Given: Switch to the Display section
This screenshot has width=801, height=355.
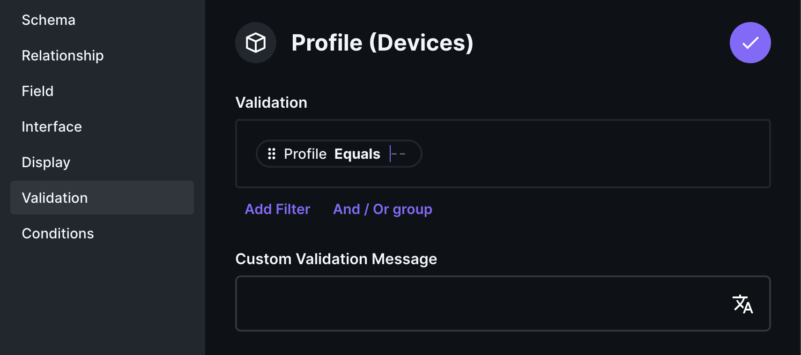Looking at the screenshot, I should click(x=45, y=162).
